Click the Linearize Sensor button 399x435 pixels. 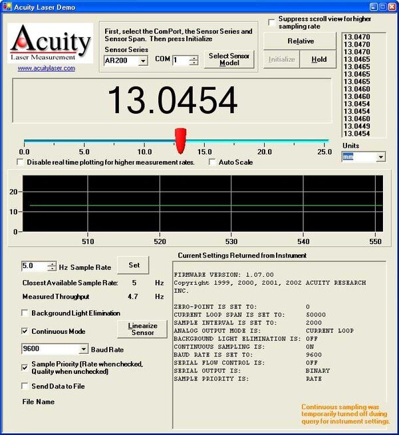pos(142,329)
